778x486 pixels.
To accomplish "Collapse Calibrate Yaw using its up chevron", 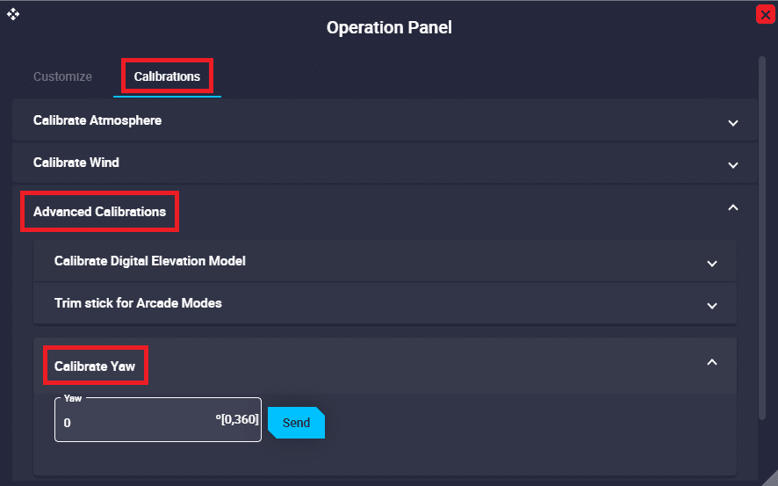I will click(x=712, y=361).
